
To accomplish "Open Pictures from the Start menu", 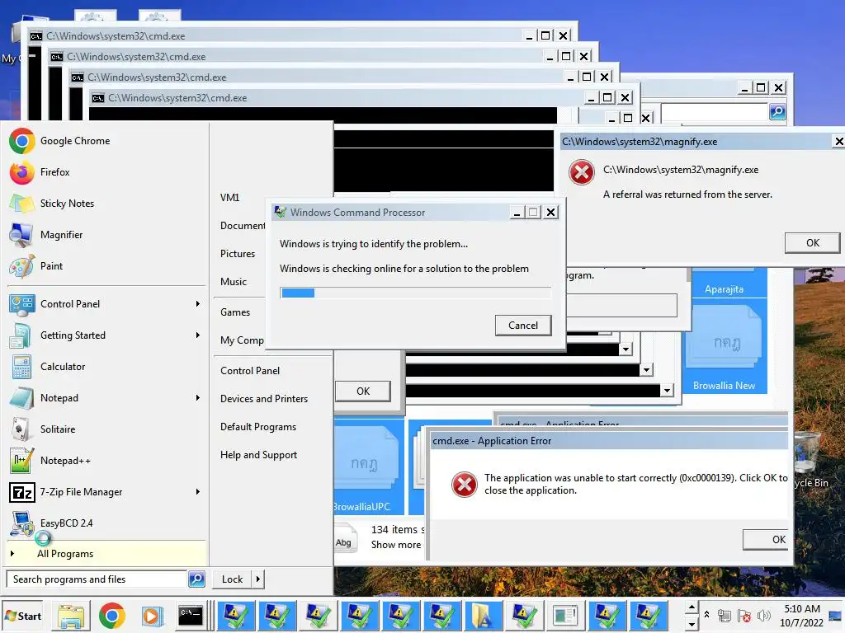I will 238,254.
